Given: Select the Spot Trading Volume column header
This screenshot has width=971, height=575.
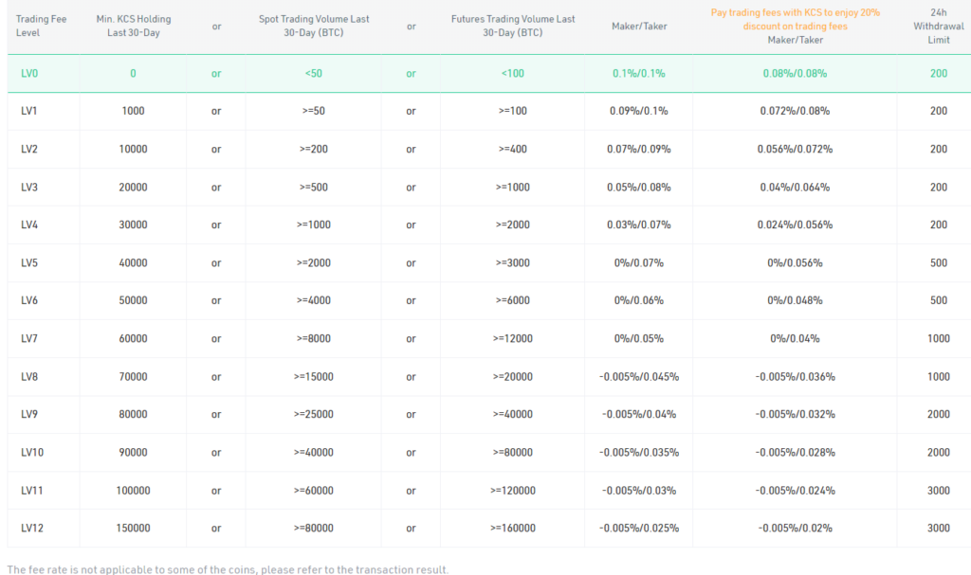Looking at the screenshot, I should pos(313,26).
